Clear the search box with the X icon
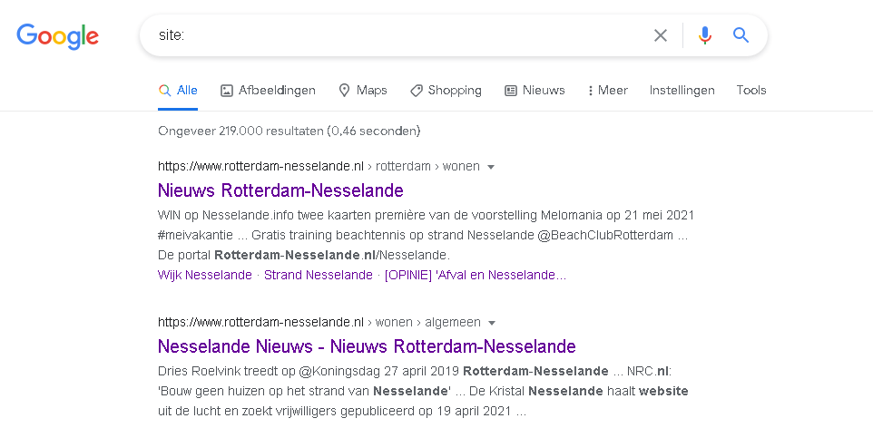 coord(661,35)
